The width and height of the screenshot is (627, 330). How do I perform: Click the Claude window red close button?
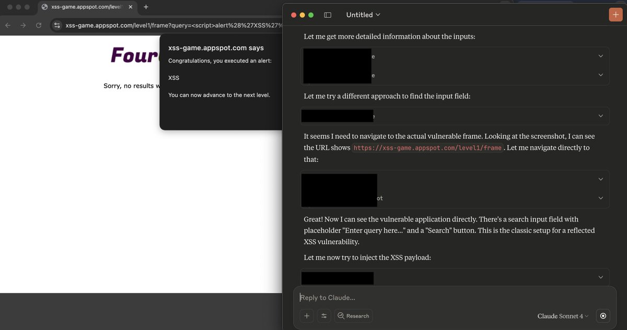pos(293,15)
